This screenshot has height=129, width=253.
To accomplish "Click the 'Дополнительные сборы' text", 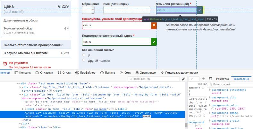I will [x=21, y=20].
